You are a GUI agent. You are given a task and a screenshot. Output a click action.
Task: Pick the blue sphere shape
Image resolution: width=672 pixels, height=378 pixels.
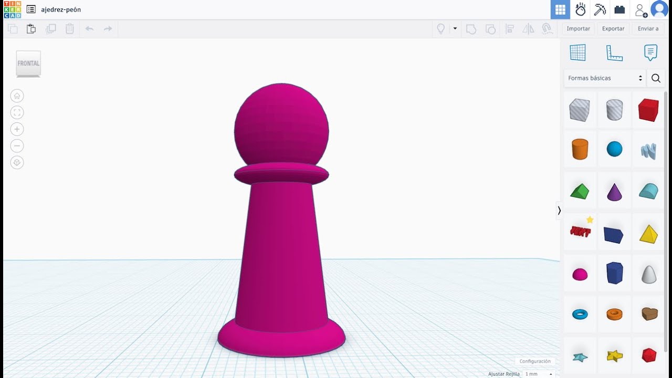614,150
